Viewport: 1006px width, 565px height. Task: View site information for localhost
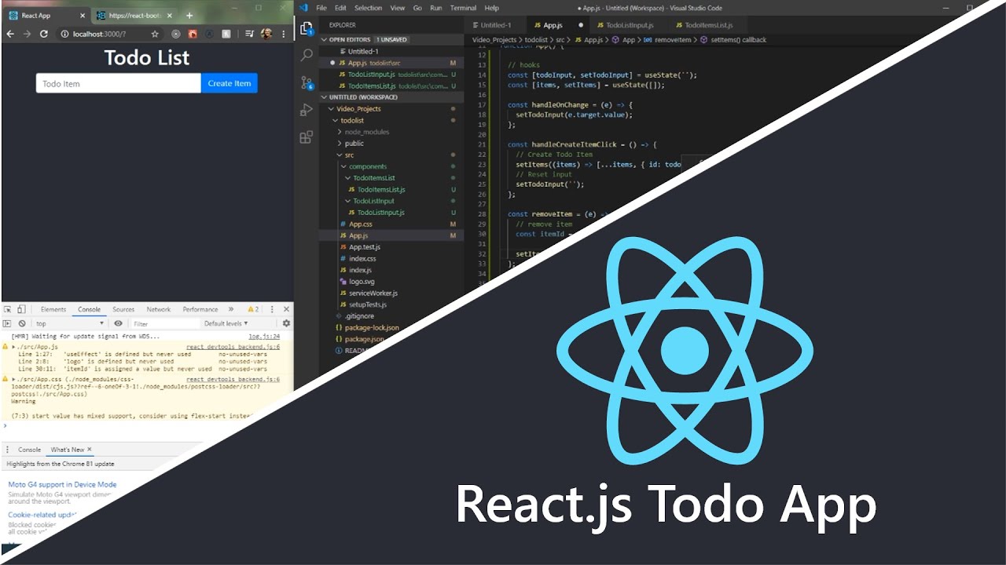[x=64, y=35]
